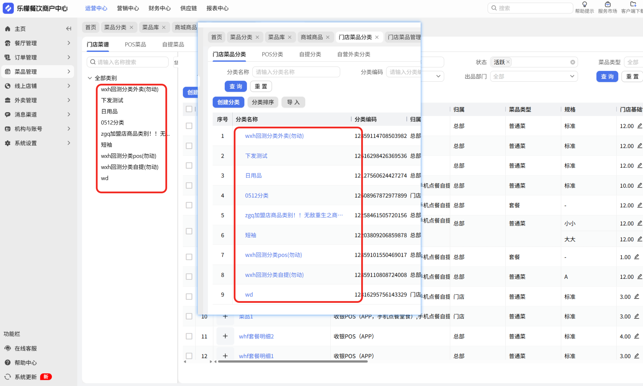Click the search magnifier in top search box

click(494, 8)
